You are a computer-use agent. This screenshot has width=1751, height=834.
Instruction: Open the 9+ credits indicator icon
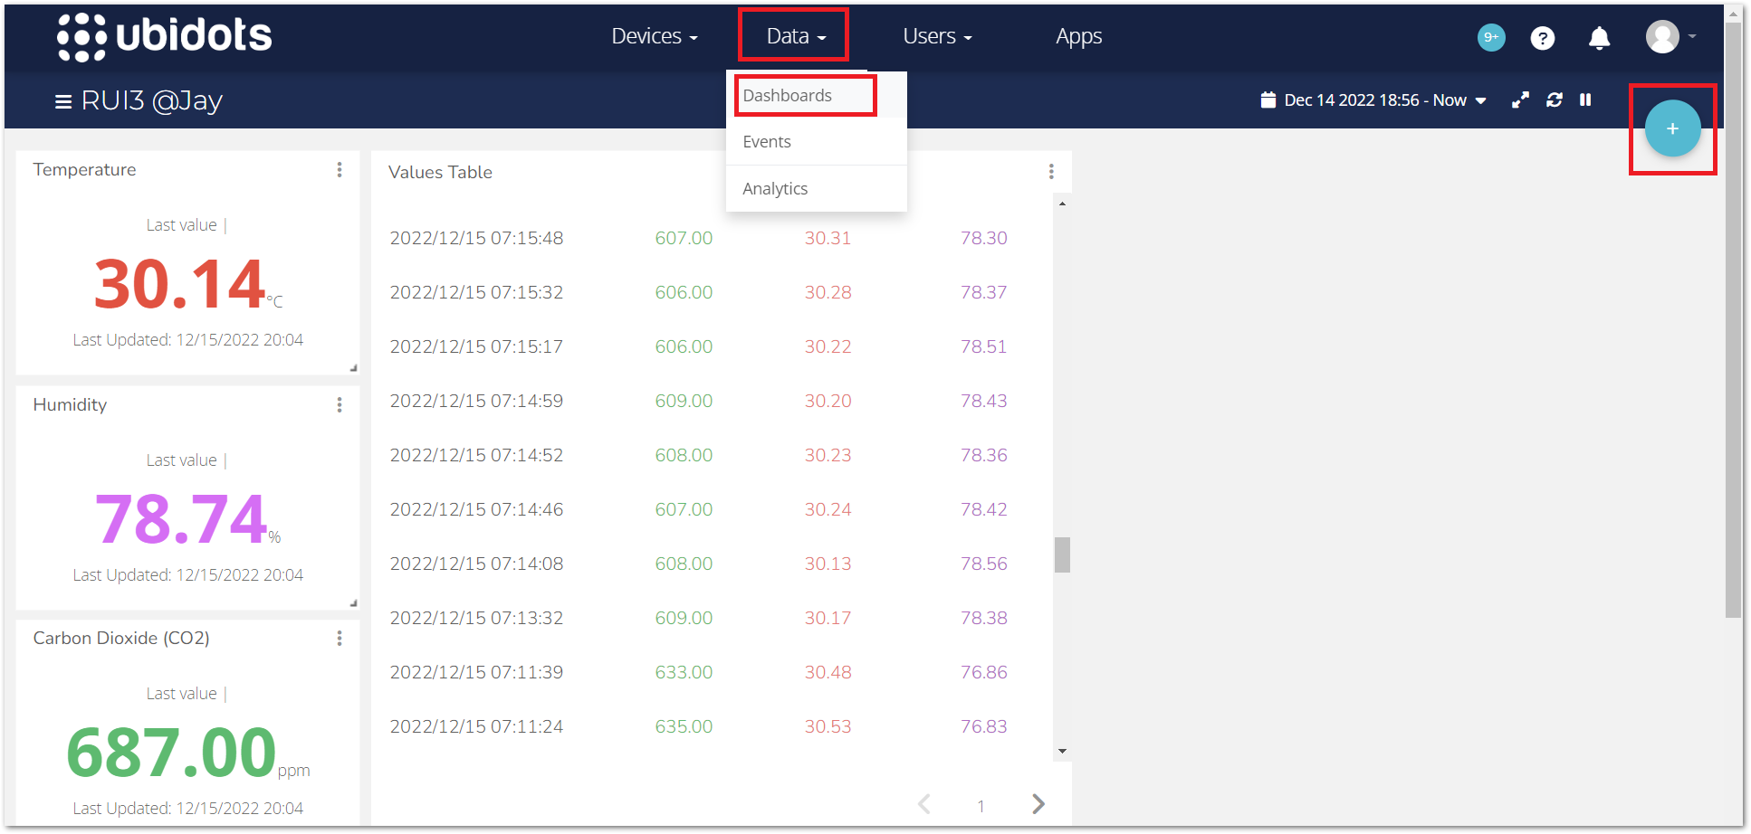coord(1490,38)
